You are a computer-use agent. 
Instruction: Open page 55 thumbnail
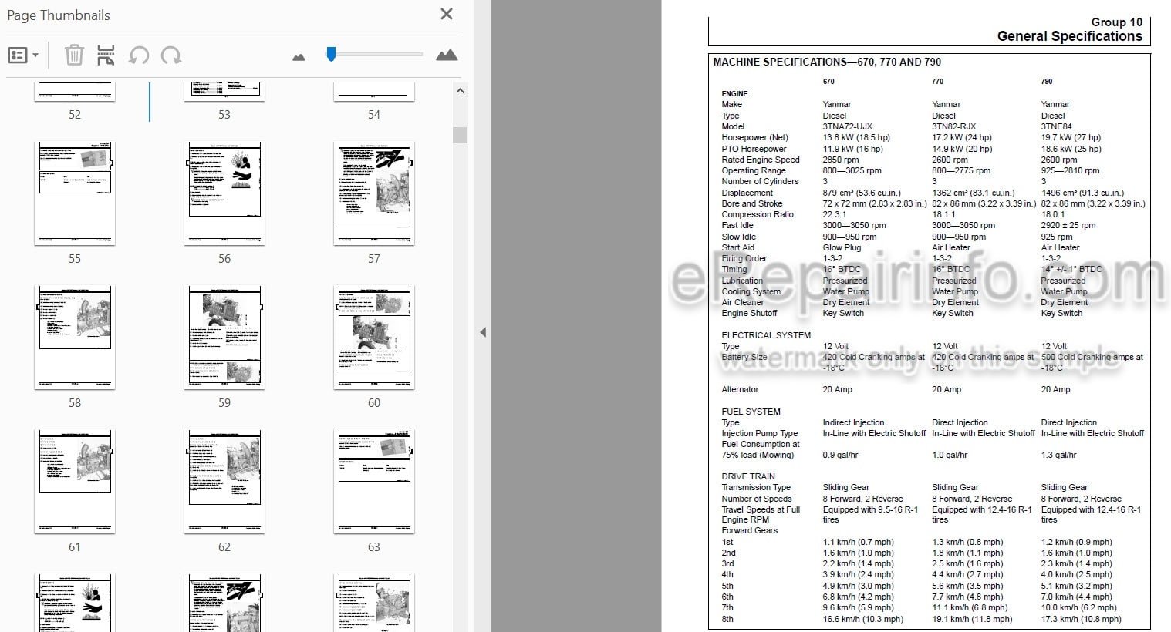75,193
